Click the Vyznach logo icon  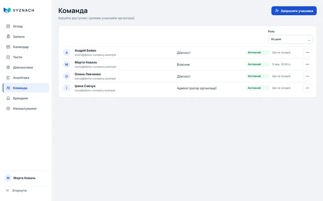7,10
